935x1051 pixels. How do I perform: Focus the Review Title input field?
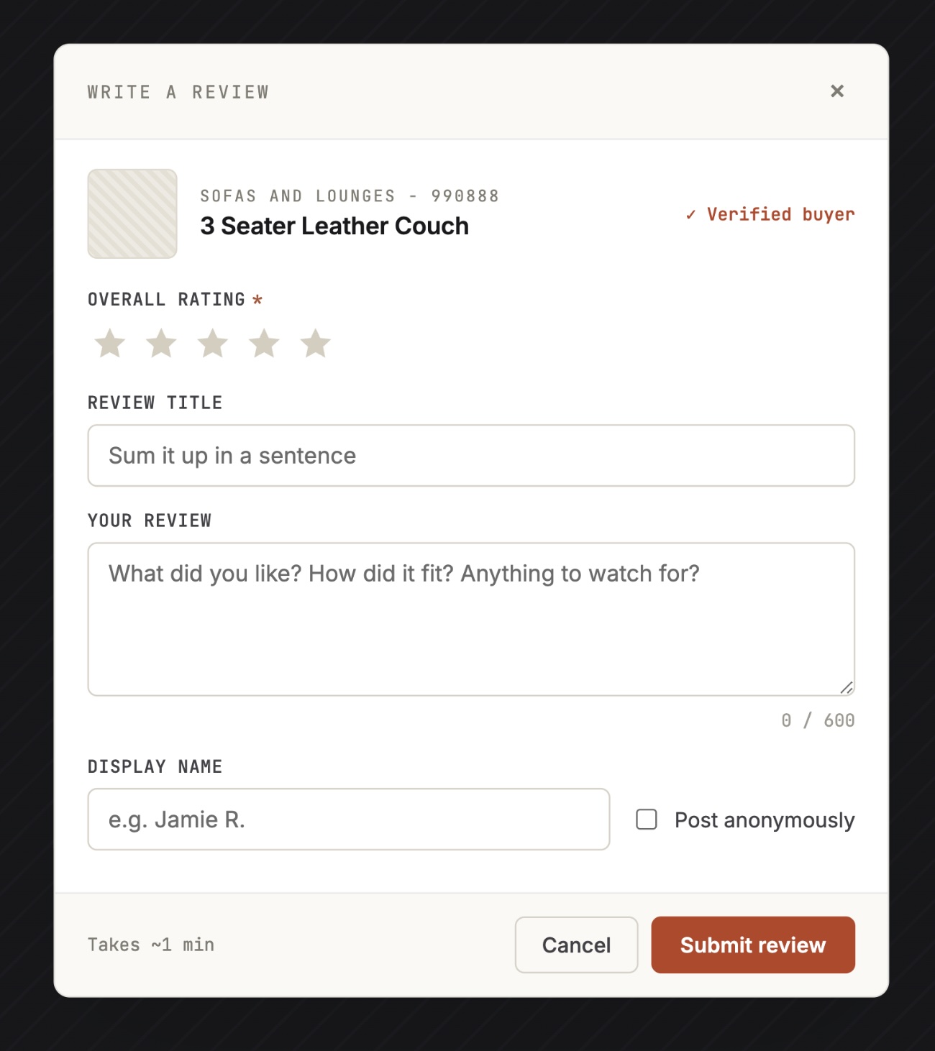tap(470, 456)
